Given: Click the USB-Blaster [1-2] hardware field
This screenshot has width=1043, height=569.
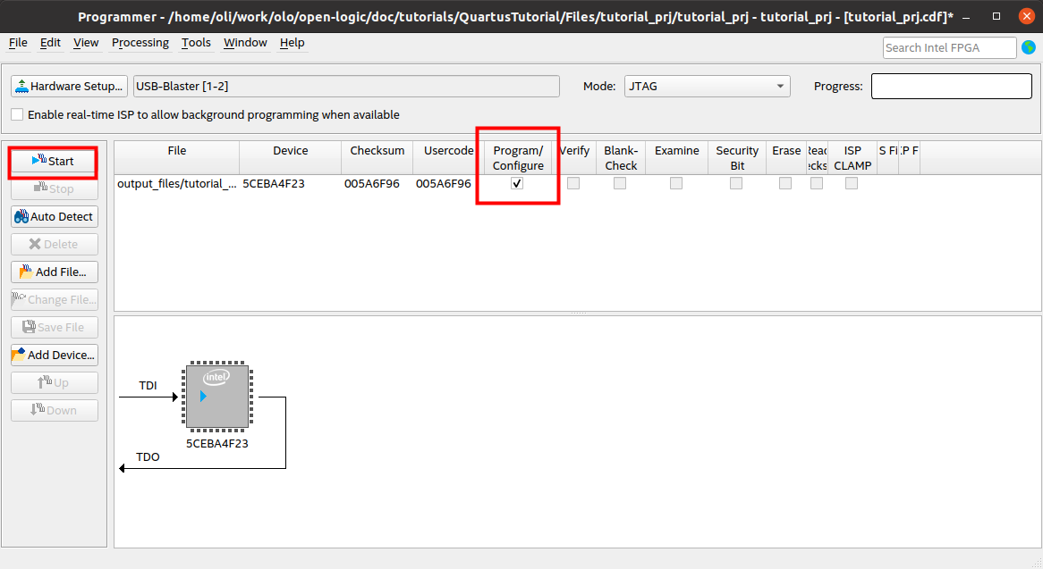Looking at the screenshot, I should 346,87.
